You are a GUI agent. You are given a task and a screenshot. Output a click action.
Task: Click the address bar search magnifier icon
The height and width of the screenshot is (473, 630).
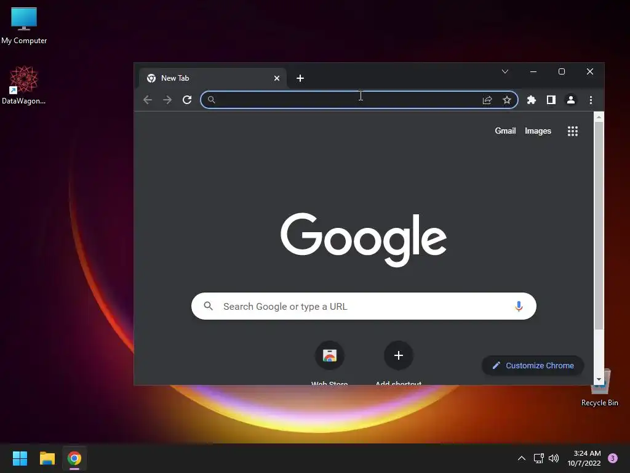pyautogui.click(x=212, y=99)
